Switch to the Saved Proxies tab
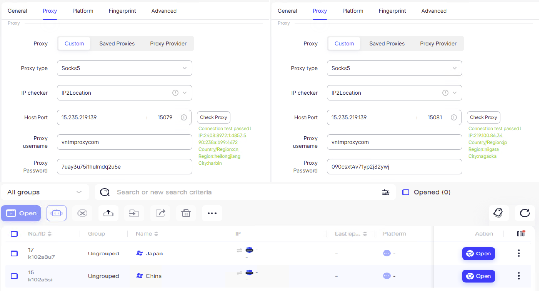This screenshot has width=540, height=291. point(117,43)
